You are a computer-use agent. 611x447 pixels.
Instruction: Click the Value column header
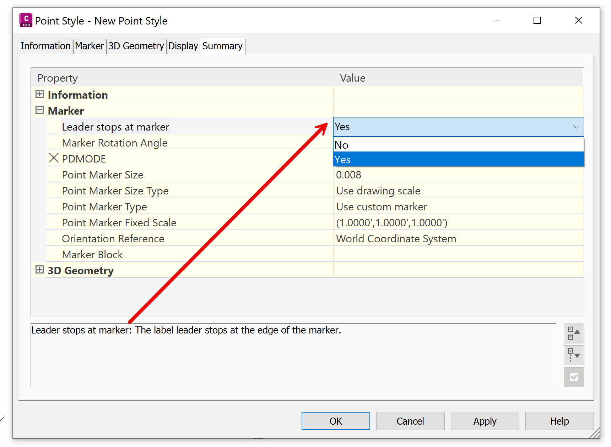pyautogui.click(x=458, y=77)
